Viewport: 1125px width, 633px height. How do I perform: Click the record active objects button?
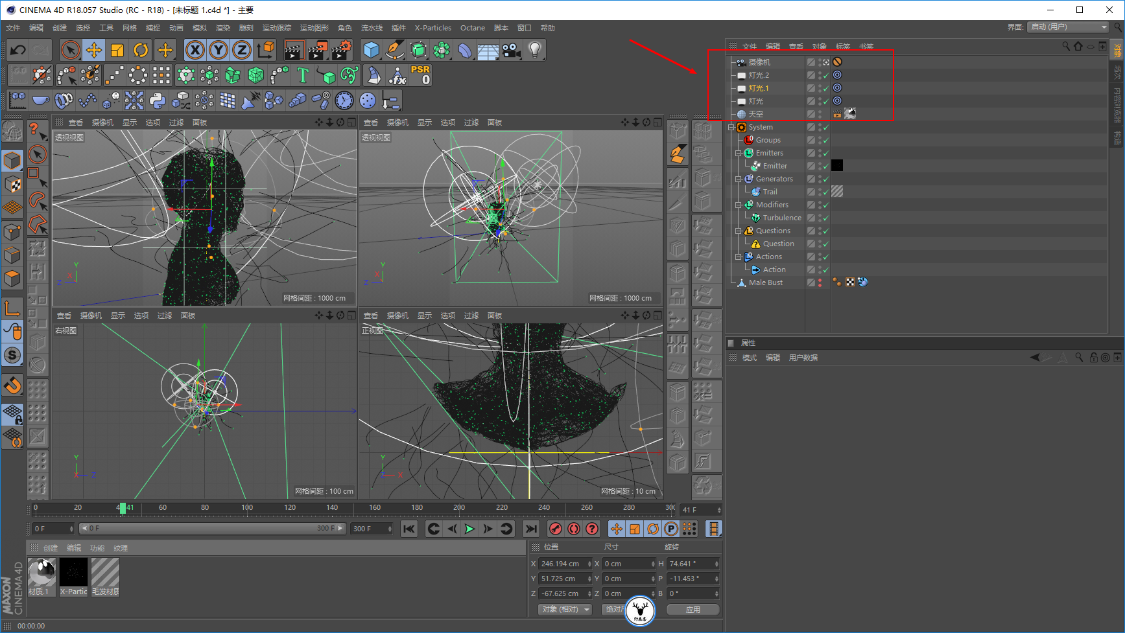coord(556,529)
